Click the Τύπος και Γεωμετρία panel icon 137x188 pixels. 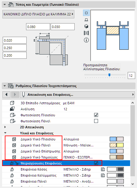pos(10,5)
